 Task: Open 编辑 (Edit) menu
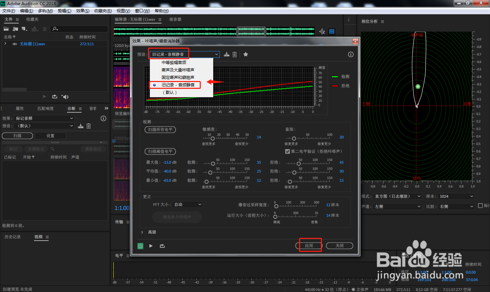tap(27, 11)
